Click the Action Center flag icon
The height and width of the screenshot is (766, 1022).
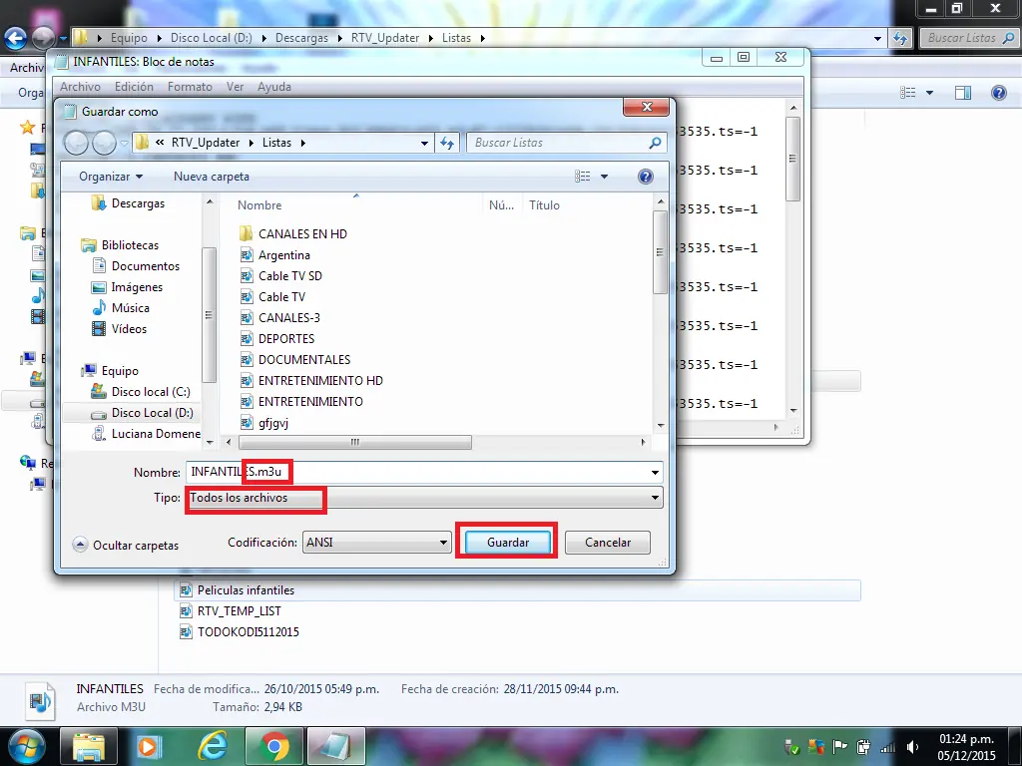840,747
